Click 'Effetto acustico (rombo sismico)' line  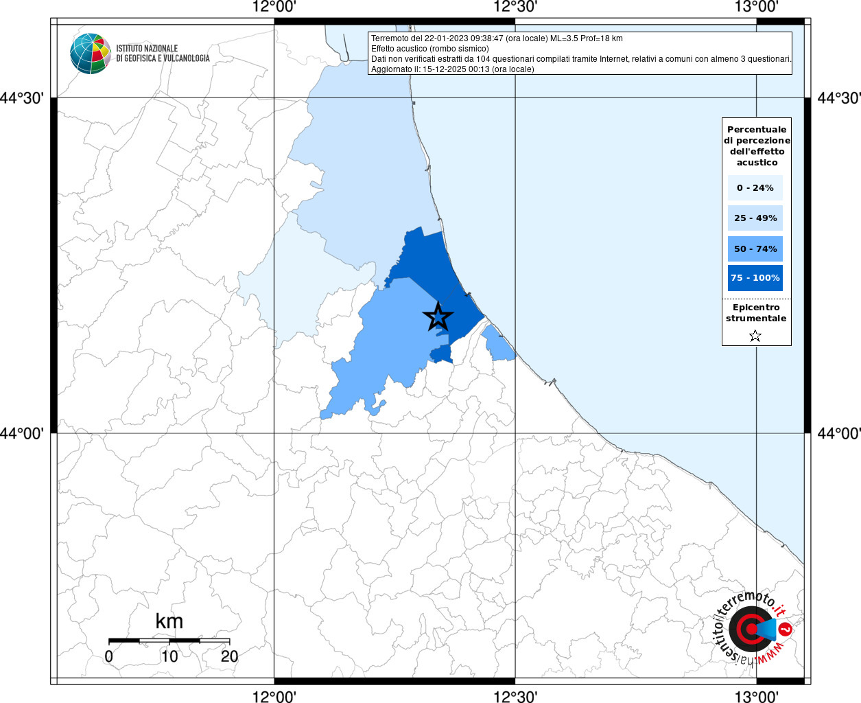tap(430, 49)
